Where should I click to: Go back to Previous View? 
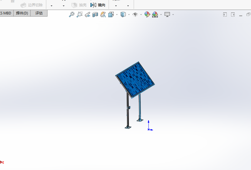[87, 14]
